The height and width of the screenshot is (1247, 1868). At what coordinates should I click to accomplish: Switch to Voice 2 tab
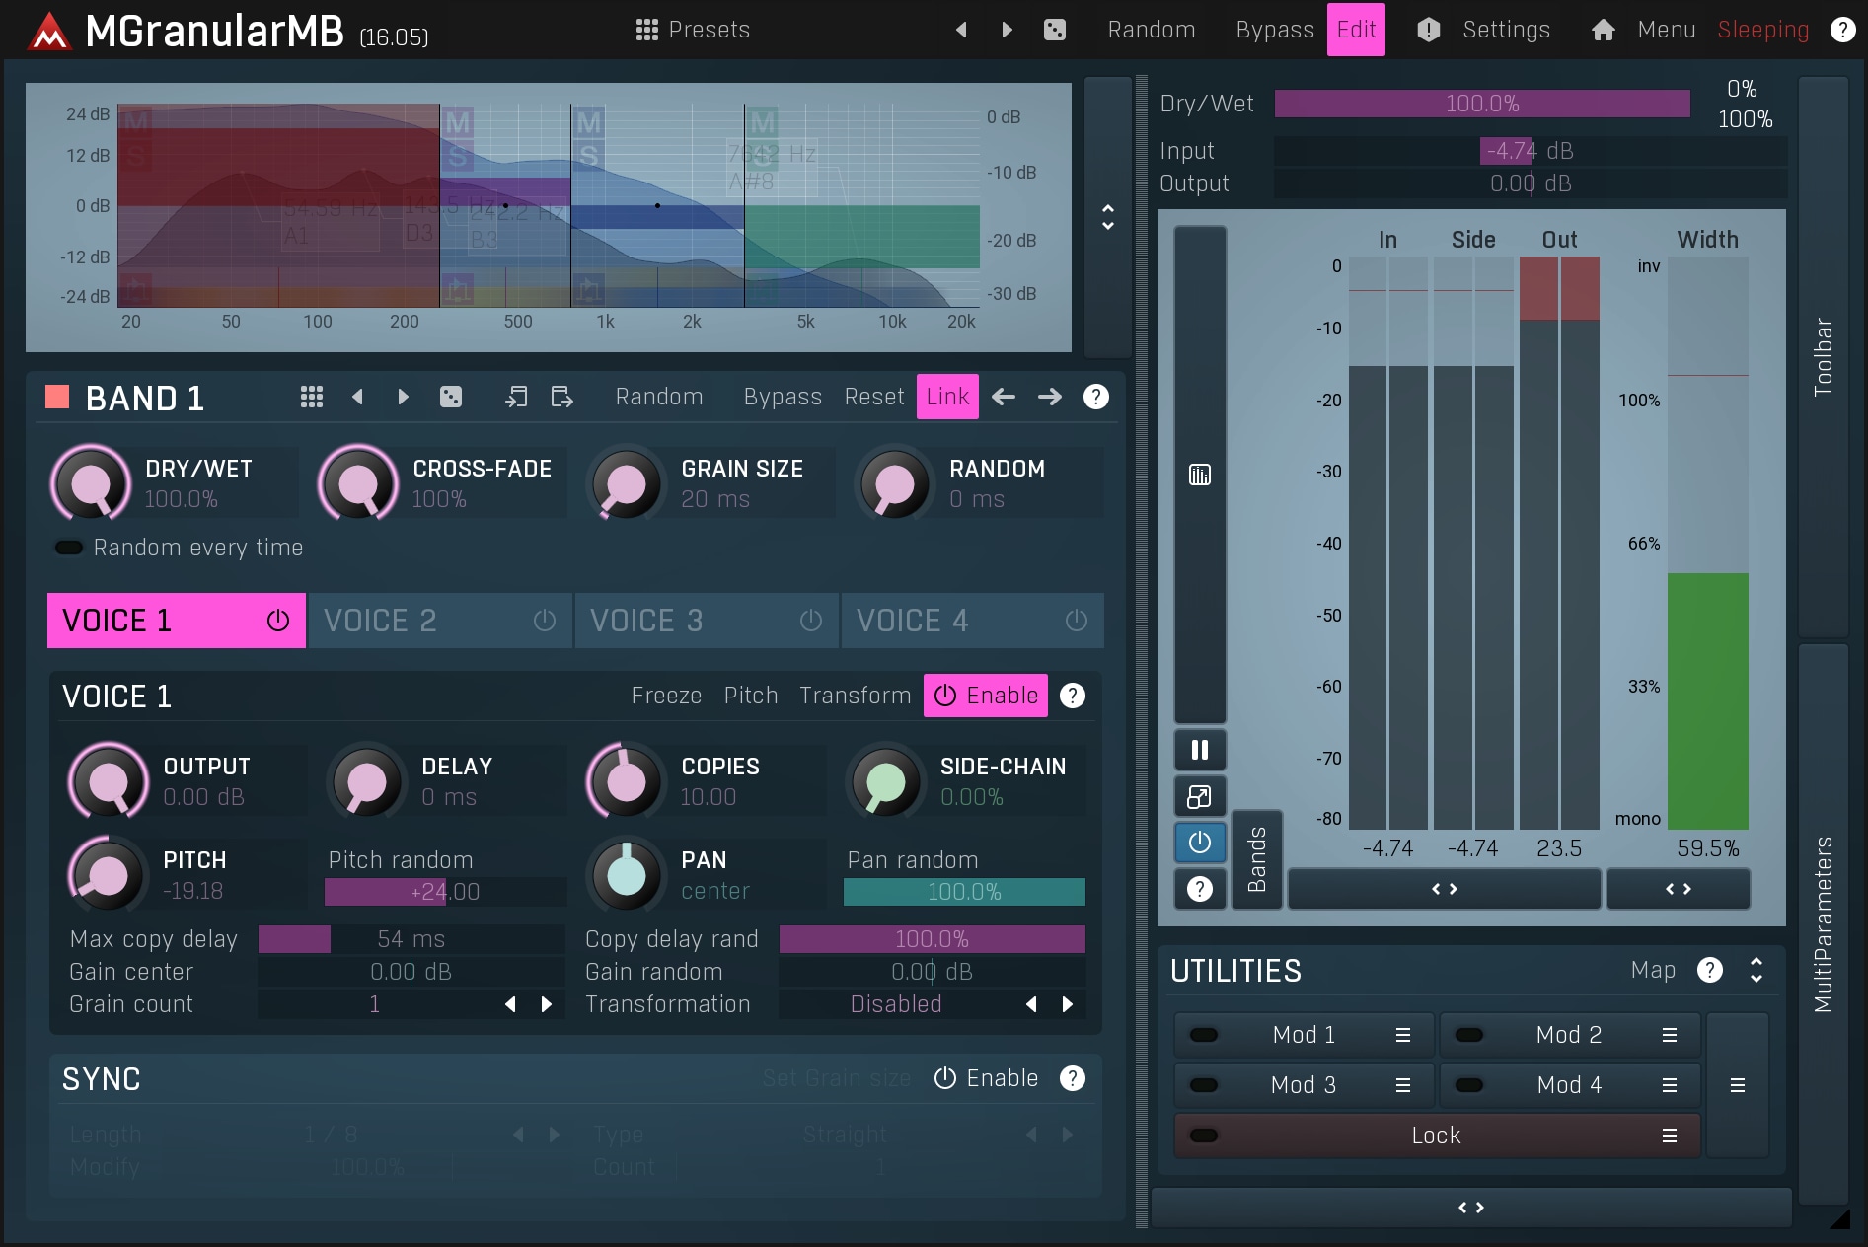pyautogui.click(x=440, y=621)
